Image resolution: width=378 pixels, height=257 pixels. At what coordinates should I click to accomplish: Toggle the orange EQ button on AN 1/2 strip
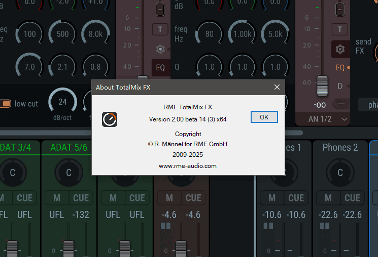(x=340, y=67)
